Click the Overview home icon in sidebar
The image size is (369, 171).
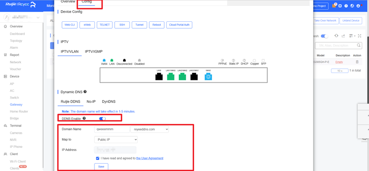6,27
